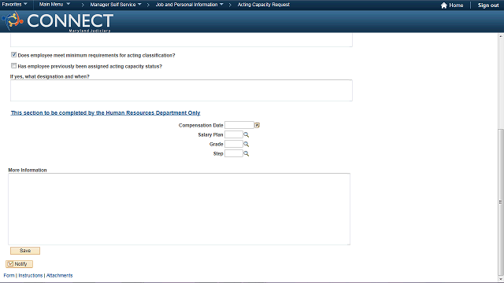
Task: Click the Home house icon
Action: [x=444, y=6]
